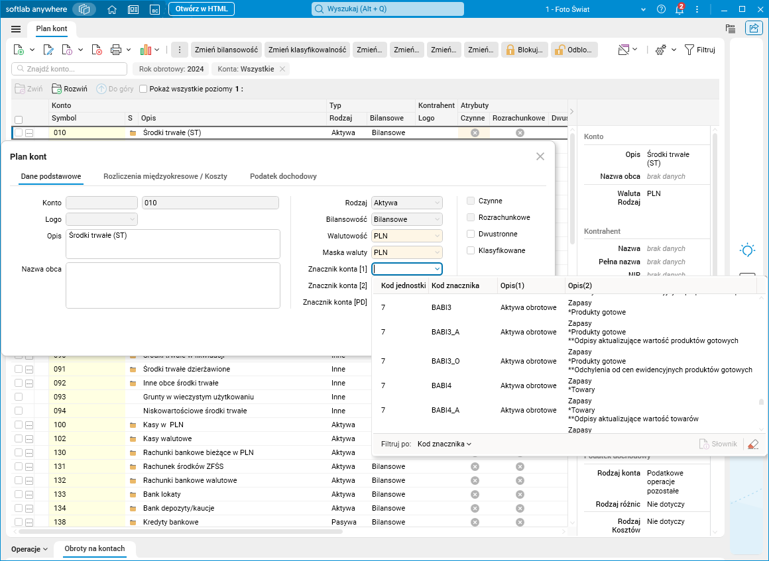
Task: Click the Zmień bilansowość button
Action: tap(225, 50)
